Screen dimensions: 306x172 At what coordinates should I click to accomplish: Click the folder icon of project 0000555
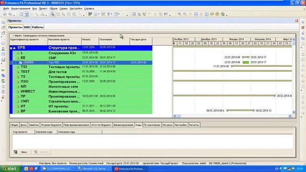[21, 63]
